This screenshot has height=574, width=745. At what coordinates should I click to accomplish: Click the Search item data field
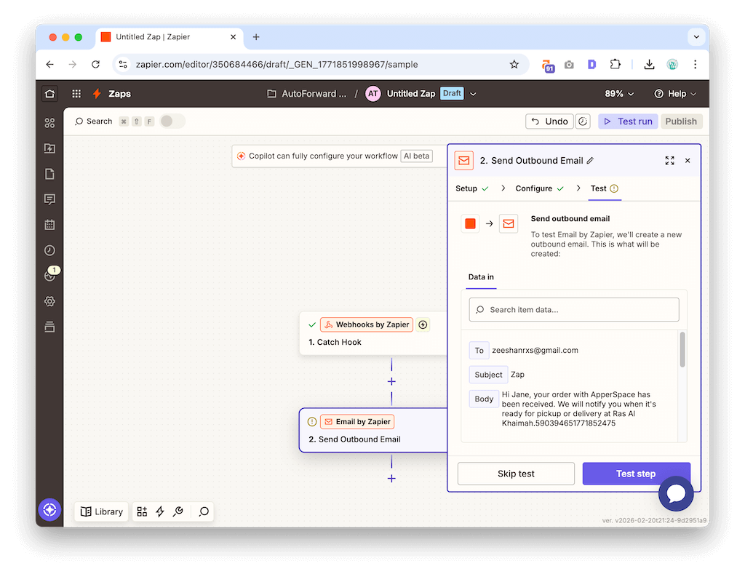(574, 309)
